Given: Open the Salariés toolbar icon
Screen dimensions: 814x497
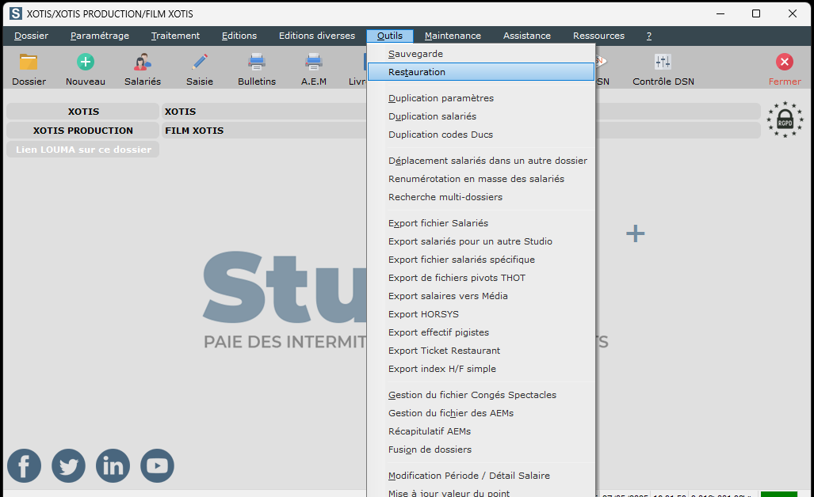Looking at the screenshot, I should point(142,63).
